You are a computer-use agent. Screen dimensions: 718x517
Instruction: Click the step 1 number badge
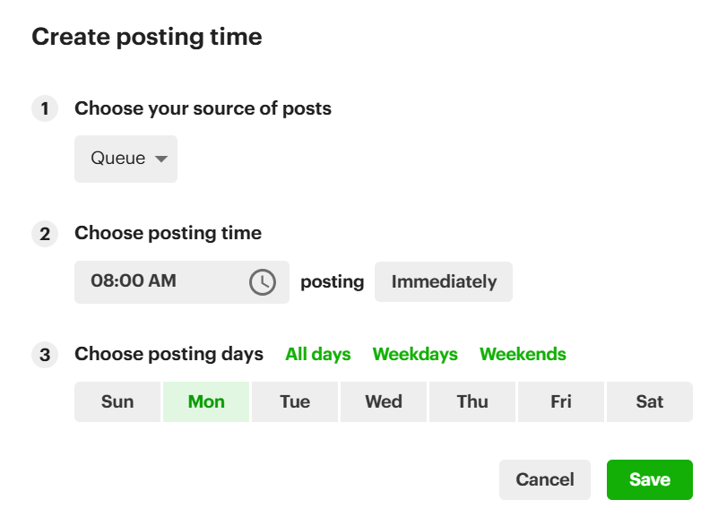click(45, 109)
